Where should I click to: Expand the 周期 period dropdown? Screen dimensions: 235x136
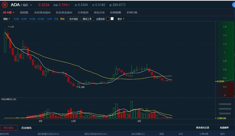click(7, 19)
